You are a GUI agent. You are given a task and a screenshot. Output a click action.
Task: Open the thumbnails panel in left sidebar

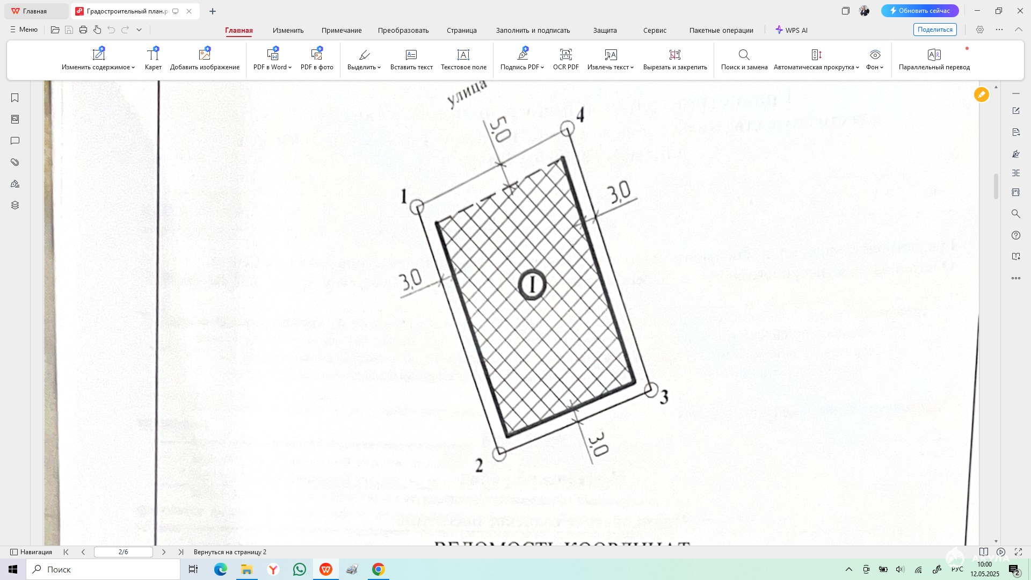[15, 119]
